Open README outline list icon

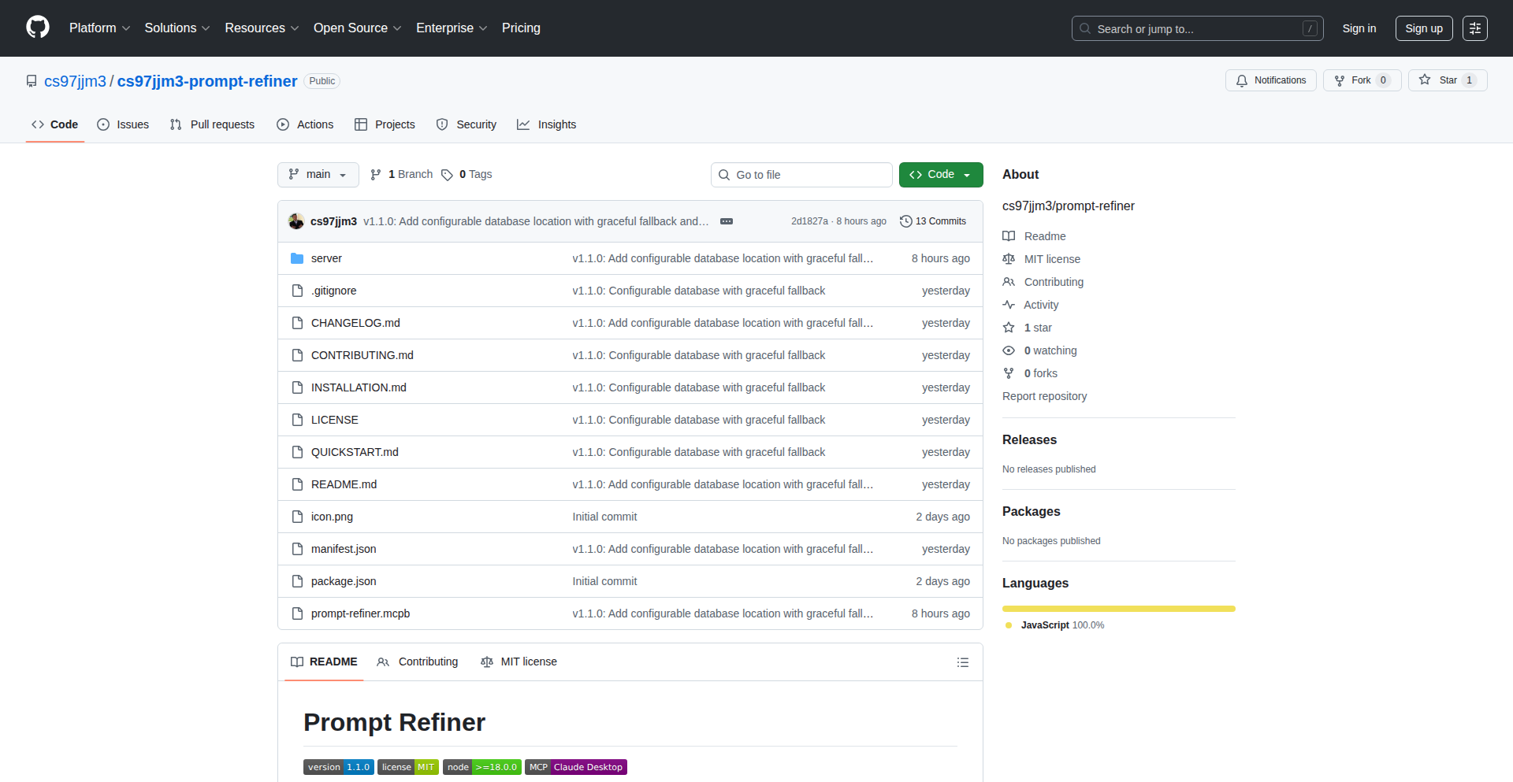click(x=962, y=662)
